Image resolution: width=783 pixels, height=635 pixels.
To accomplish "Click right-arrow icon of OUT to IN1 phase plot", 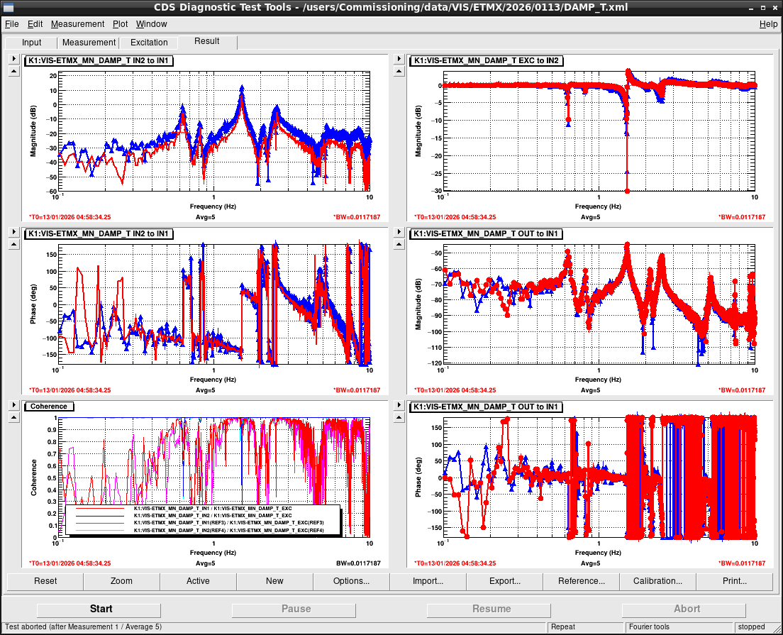I will pyautogui.click(x=399, y=405).
